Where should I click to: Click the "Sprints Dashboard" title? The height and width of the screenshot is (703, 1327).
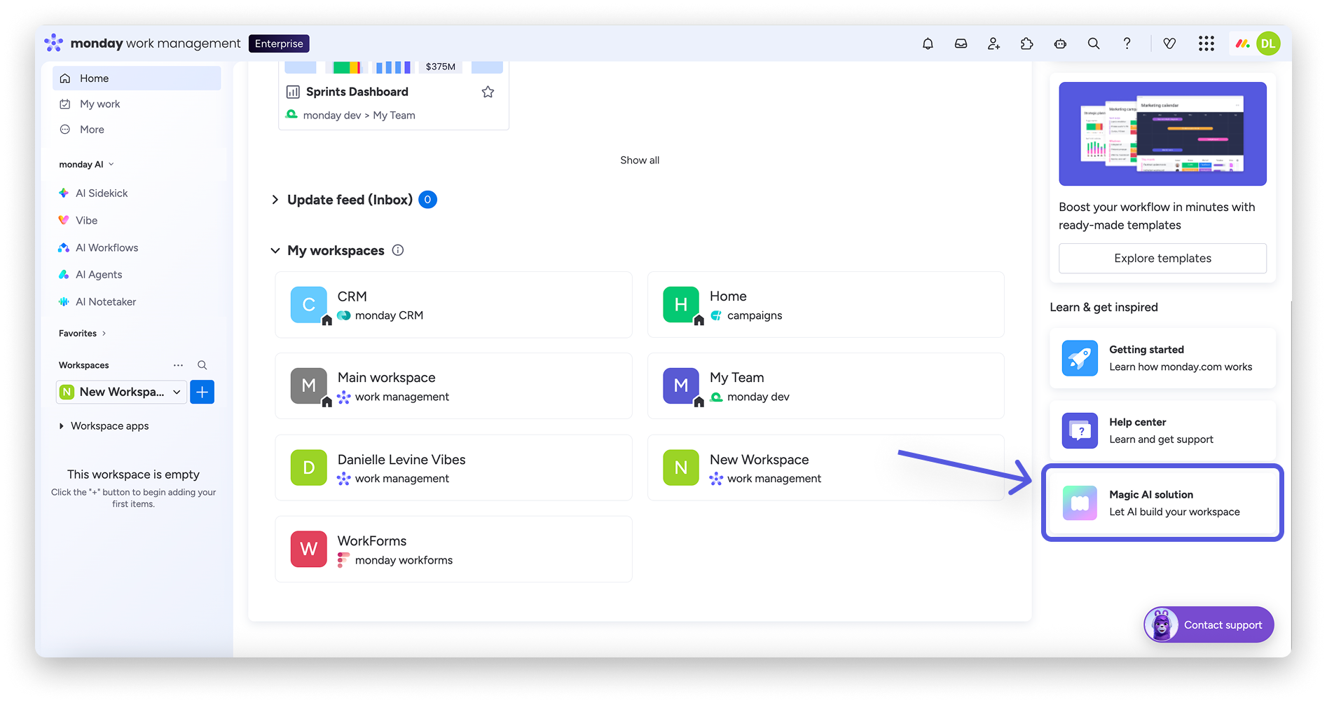click(357, 92)
